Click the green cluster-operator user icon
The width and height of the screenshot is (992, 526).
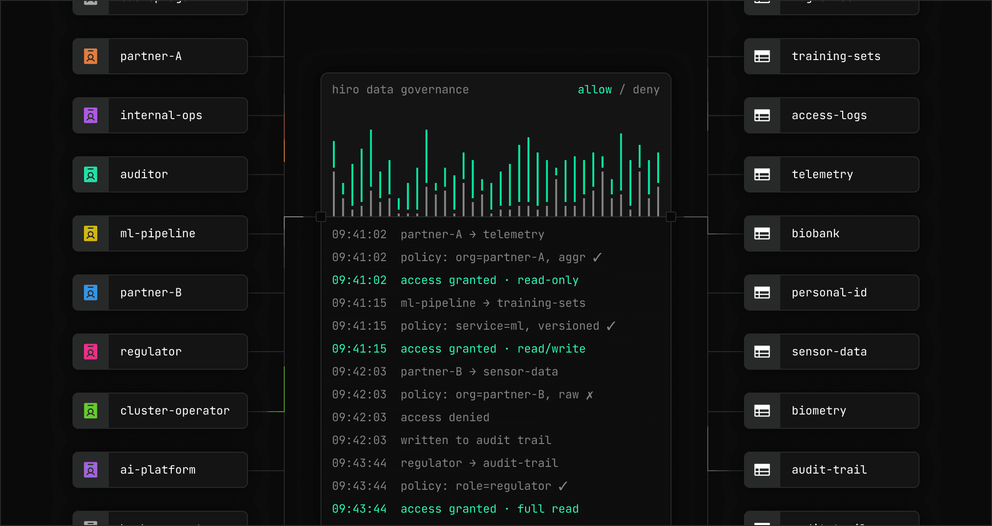point(91,411)
